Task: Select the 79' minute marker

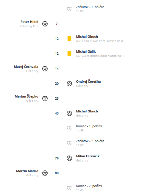Action: [x=57, y=158]
